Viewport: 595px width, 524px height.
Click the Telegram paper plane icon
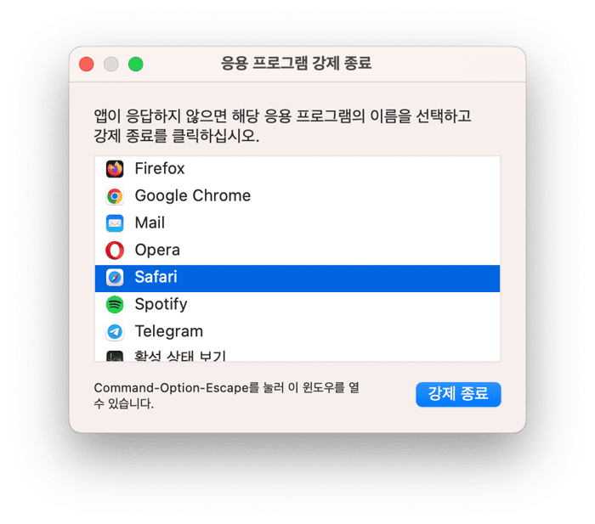point(115,332)
